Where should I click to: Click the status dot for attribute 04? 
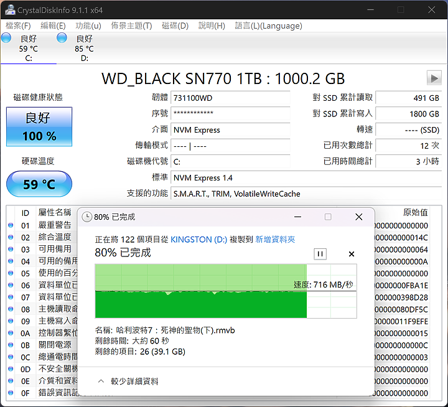pyautogui.click(x=11, y=261)
